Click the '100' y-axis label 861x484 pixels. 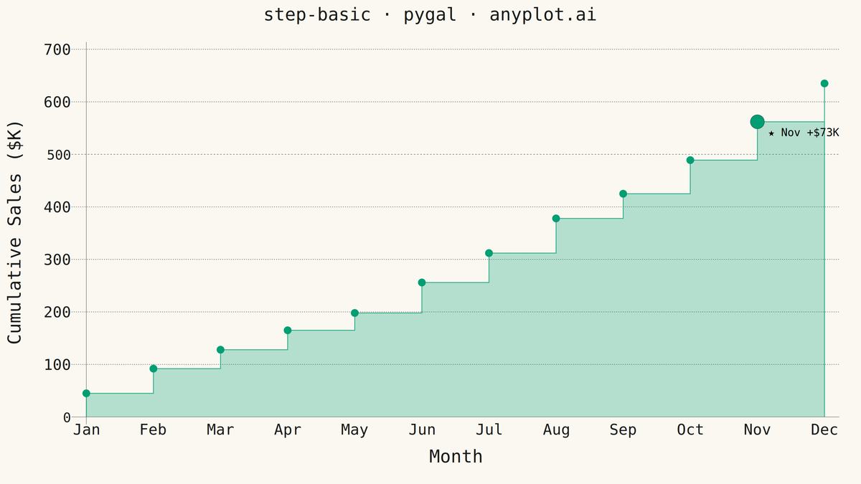[x=57, y=364]
